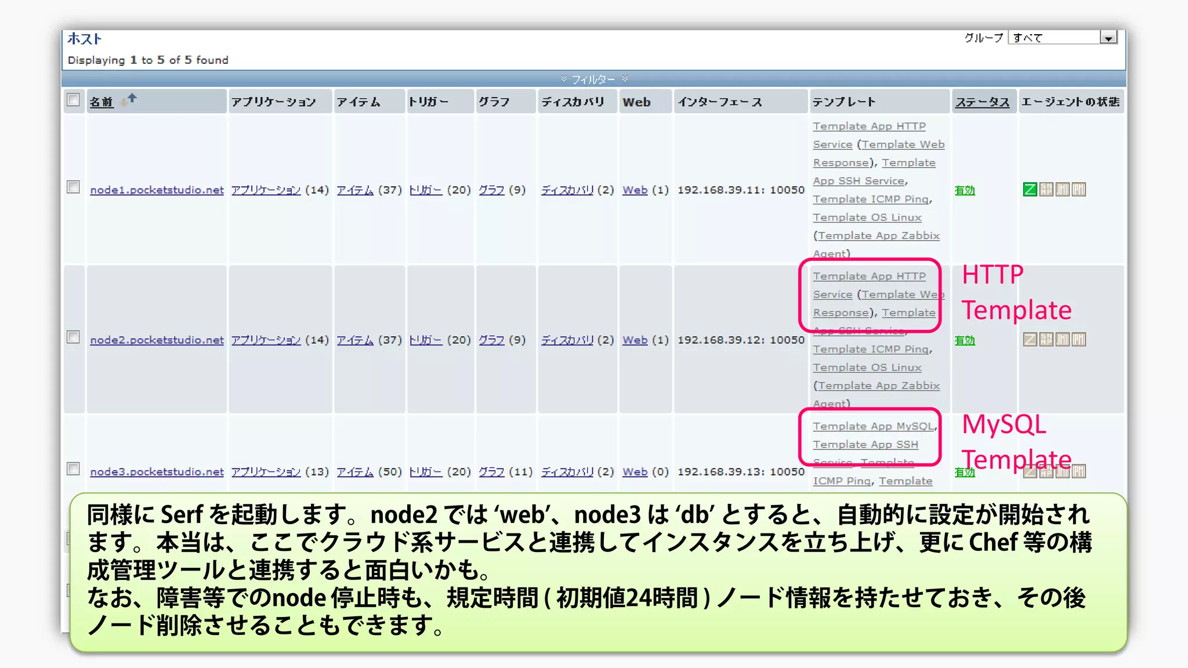Open node3's Web (0) link
Screen dimensions: 1188x668
click(635, 471)
